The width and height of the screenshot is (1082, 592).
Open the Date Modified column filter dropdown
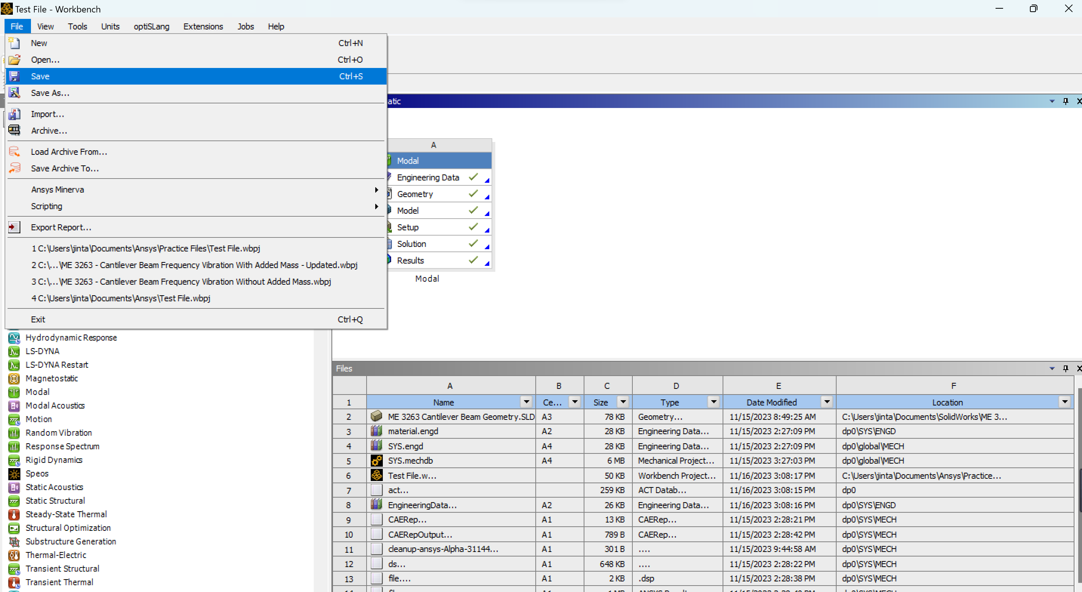[x=827, y=402]
